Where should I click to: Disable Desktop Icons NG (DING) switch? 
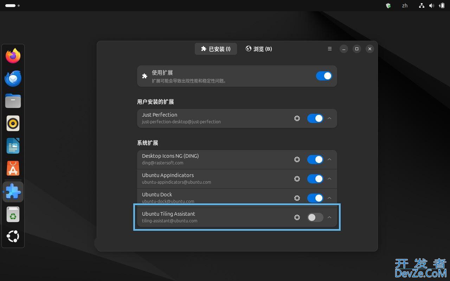(315, 159)
